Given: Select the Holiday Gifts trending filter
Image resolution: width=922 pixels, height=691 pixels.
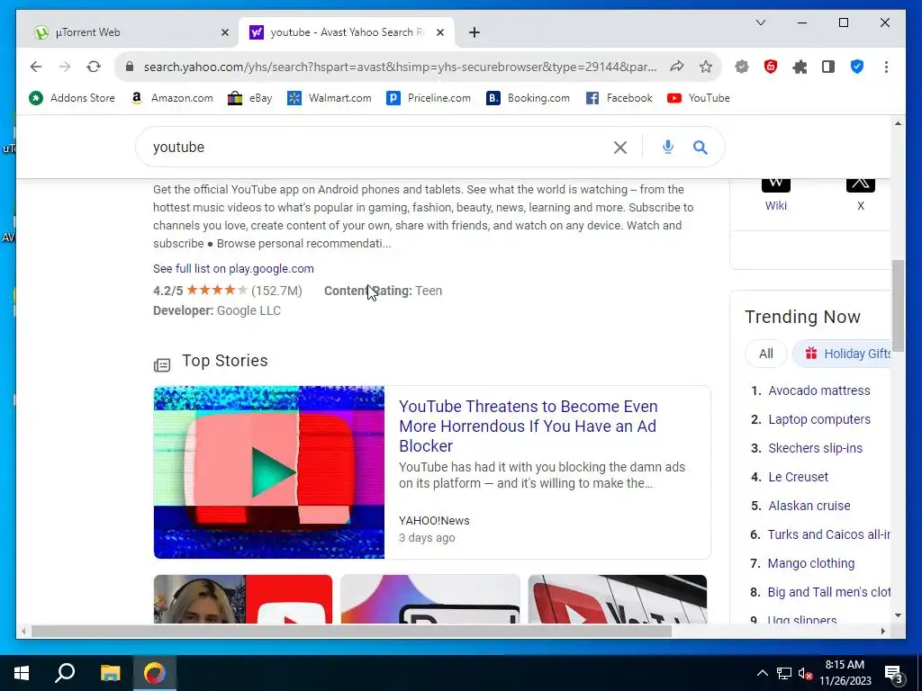Looking at the screenshot, I should point(842,354).
